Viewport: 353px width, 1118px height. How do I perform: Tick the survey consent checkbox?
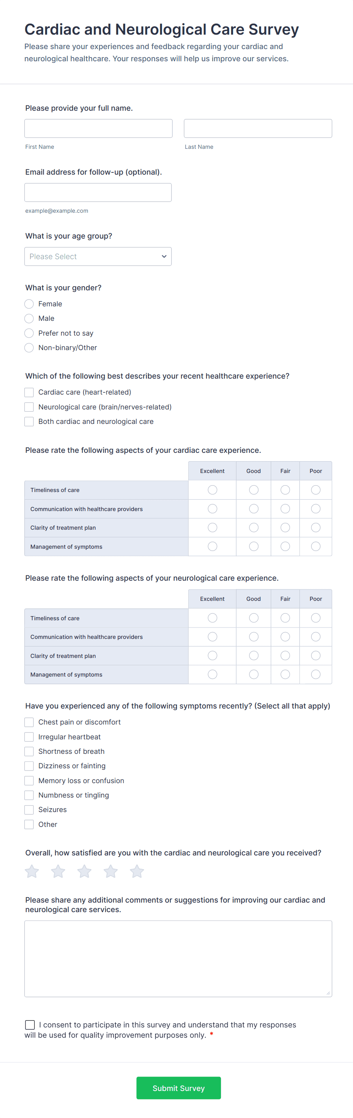[x=30, y=1025]
